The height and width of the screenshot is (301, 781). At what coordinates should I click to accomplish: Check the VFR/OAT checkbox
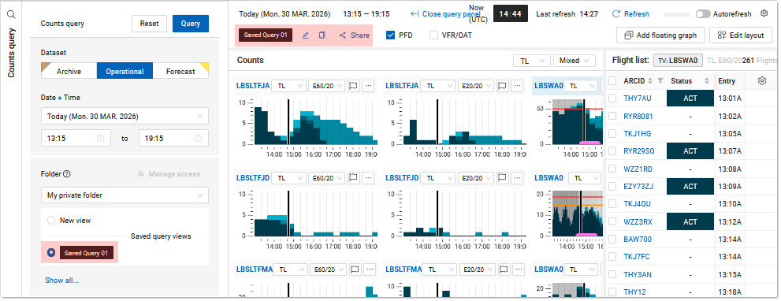point(433,35)
